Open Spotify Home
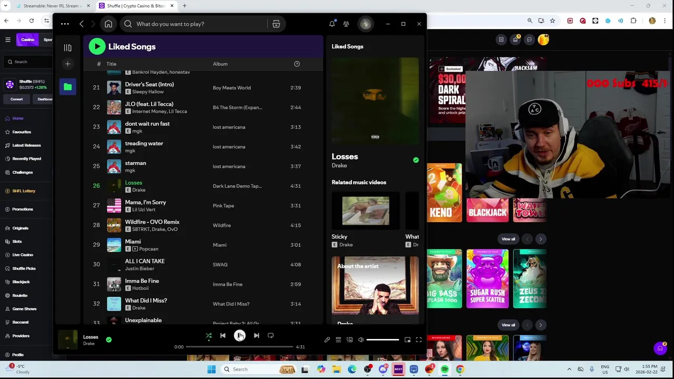Screen dimensions: 674x379 point(108,24)
